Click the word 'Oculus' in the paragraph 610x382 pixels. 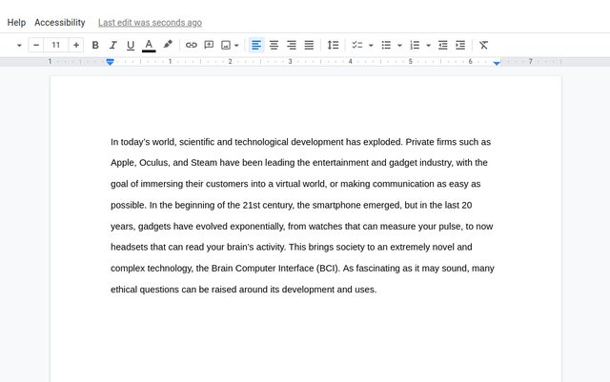tap(154, 163)
